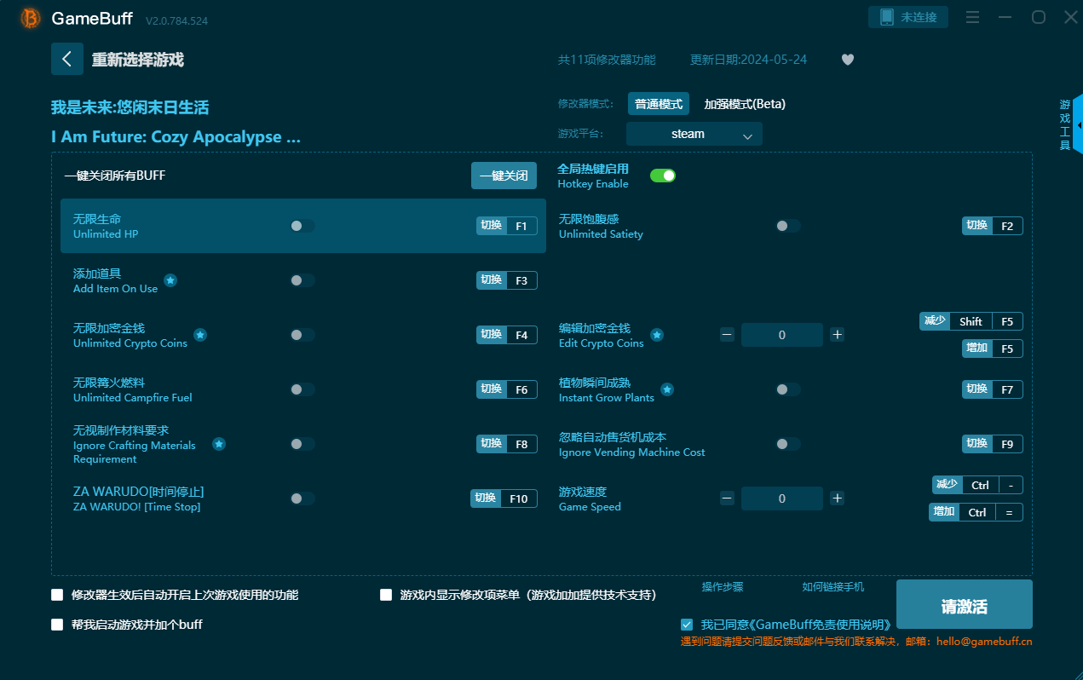Click the 未连接 not connected button
The image size is (1083, 680).
click(x=908, y=17)
